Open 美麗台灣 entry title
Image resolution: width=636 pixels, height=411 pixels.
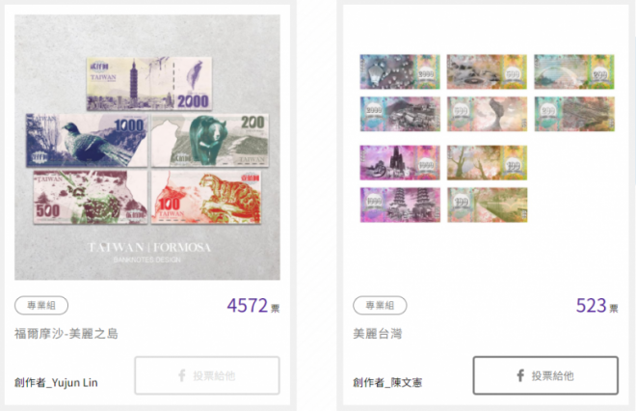click(x=377, y=334)
